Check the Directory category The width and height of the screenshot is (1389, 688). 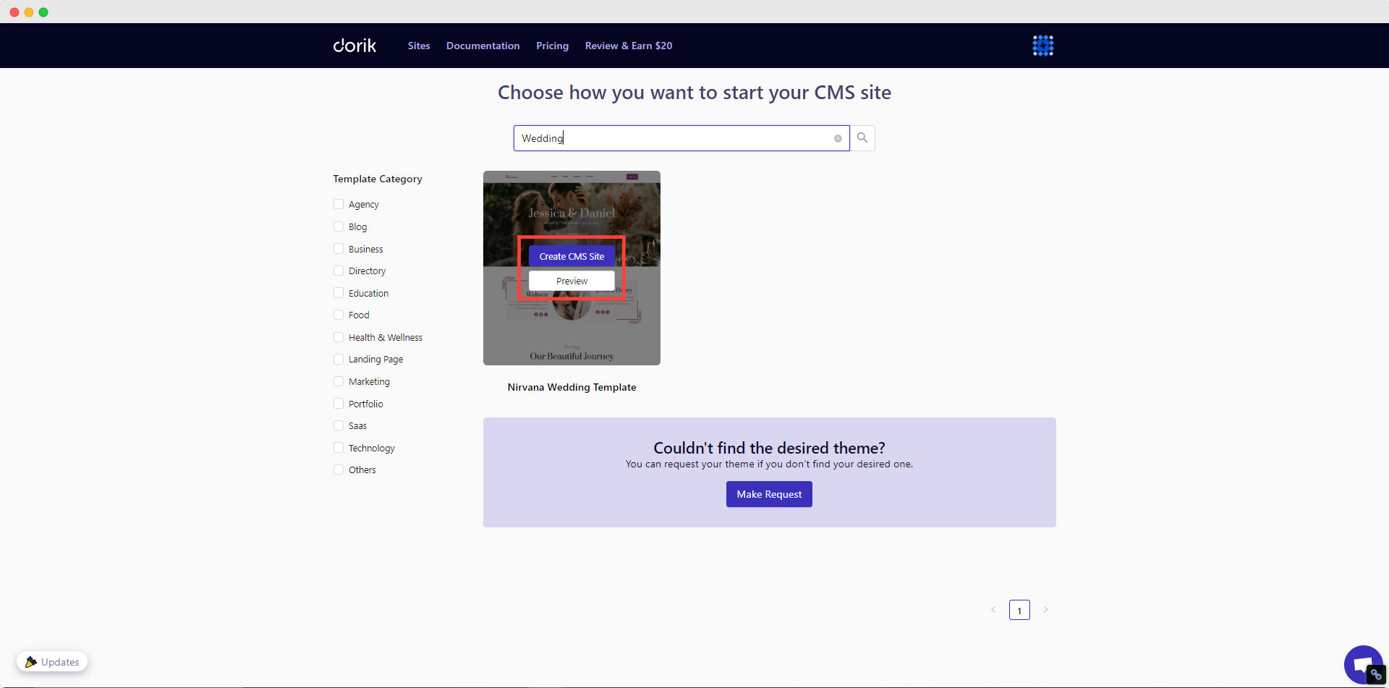point(339,271)
